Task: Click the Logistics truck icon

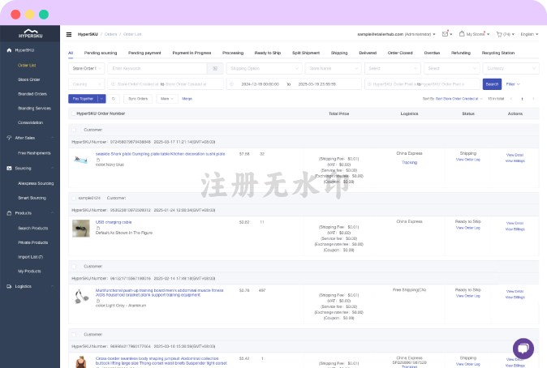Action: coord(9,286)
